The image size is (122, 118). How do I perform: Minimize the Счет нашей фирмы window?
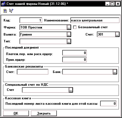(107, 4)
